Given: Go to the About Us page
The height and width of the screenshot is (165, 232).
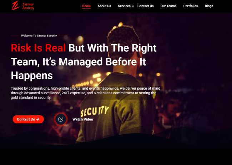Looking at the screenshot, I should pos(104,6).
